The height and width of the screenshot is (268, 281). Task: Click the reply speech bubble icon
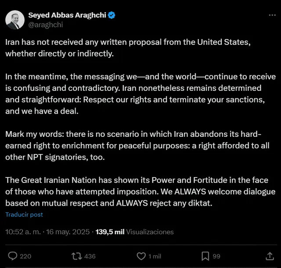click(13, 256)
